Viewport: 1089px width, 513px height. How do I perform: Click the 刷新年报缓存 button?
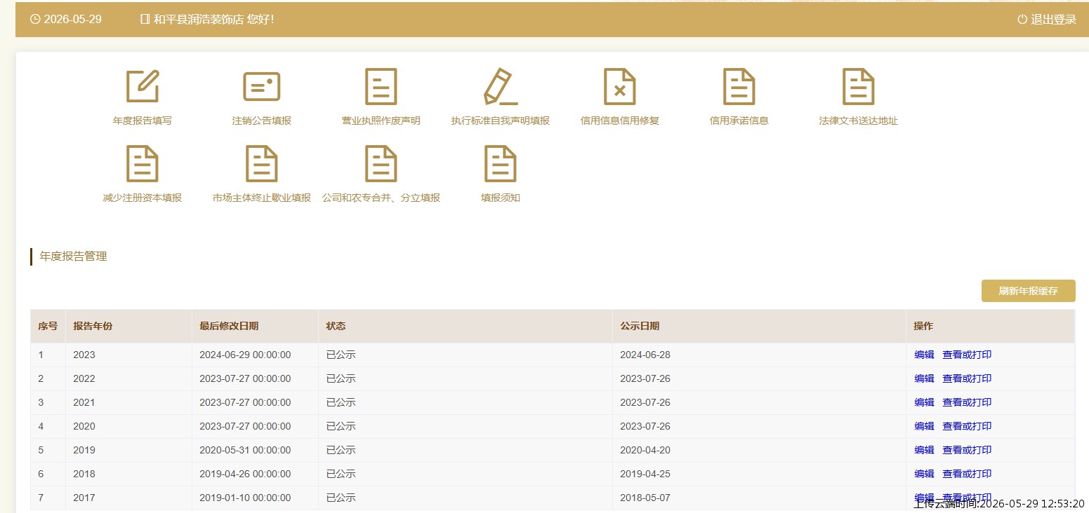click(1028, 291)
